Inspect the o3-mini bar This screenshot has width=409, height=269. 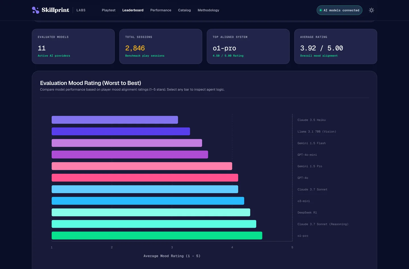point(148,201)
